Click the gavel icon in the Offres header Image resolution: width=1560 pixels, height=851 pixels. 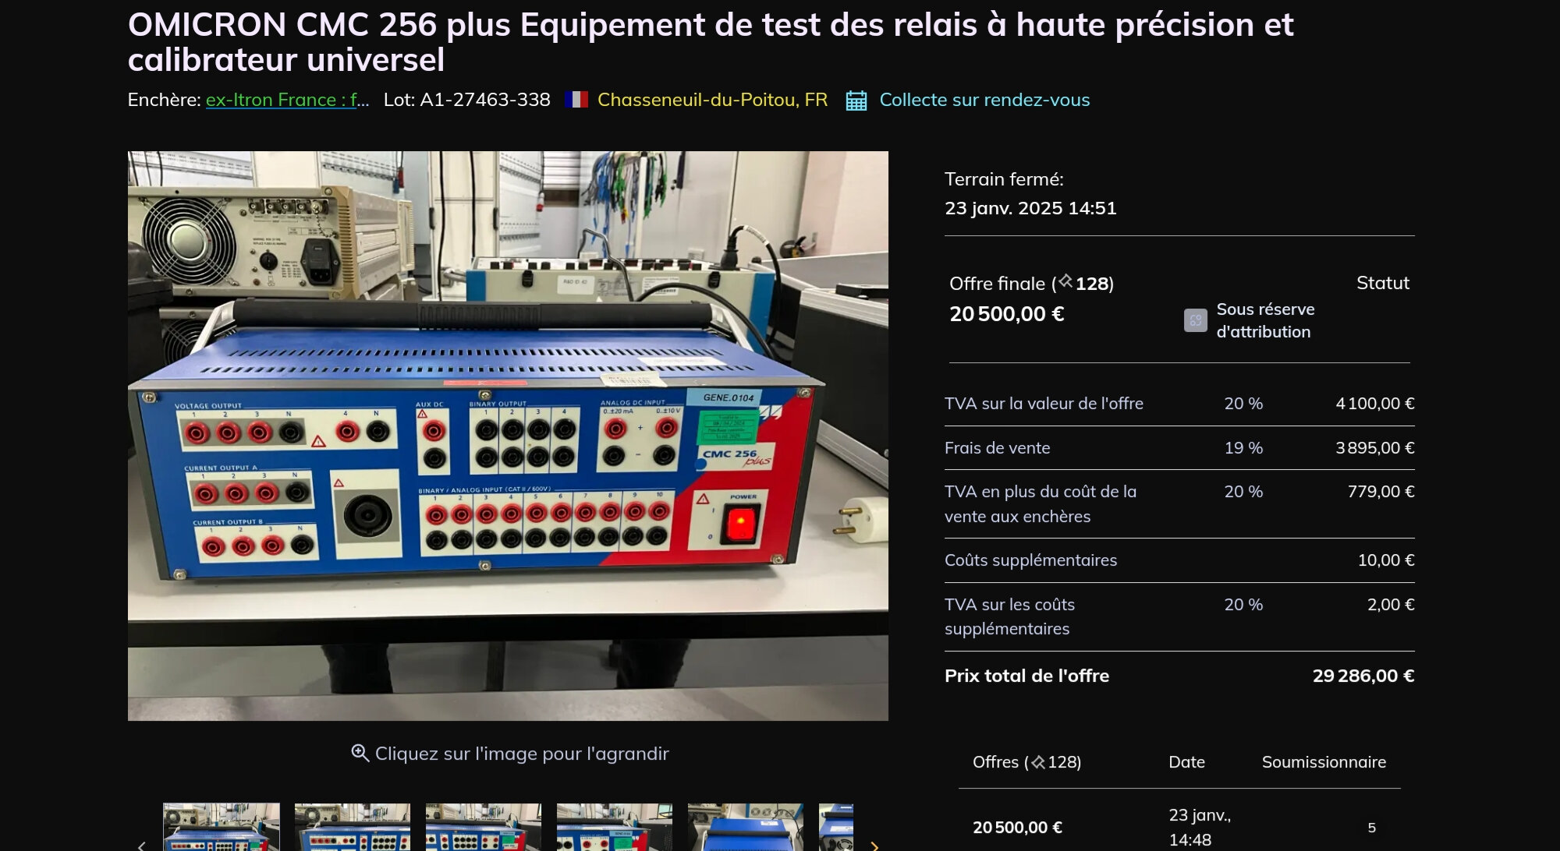(x=1038, y=762)
